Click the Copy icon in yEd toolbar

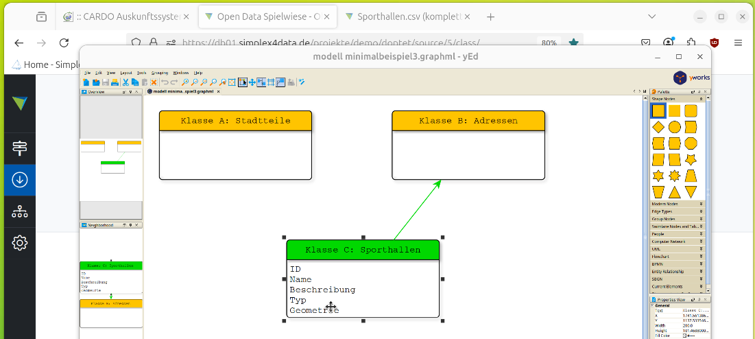(135, 82)
